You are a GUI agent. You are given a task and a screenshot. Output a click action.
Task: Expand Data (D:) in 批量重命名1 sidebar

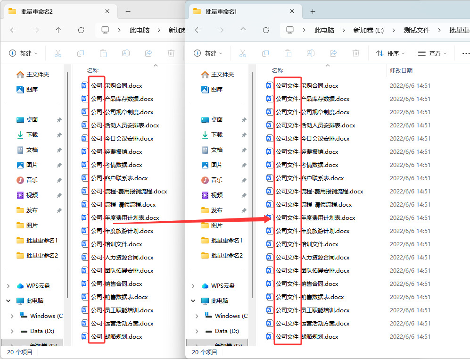197,331
